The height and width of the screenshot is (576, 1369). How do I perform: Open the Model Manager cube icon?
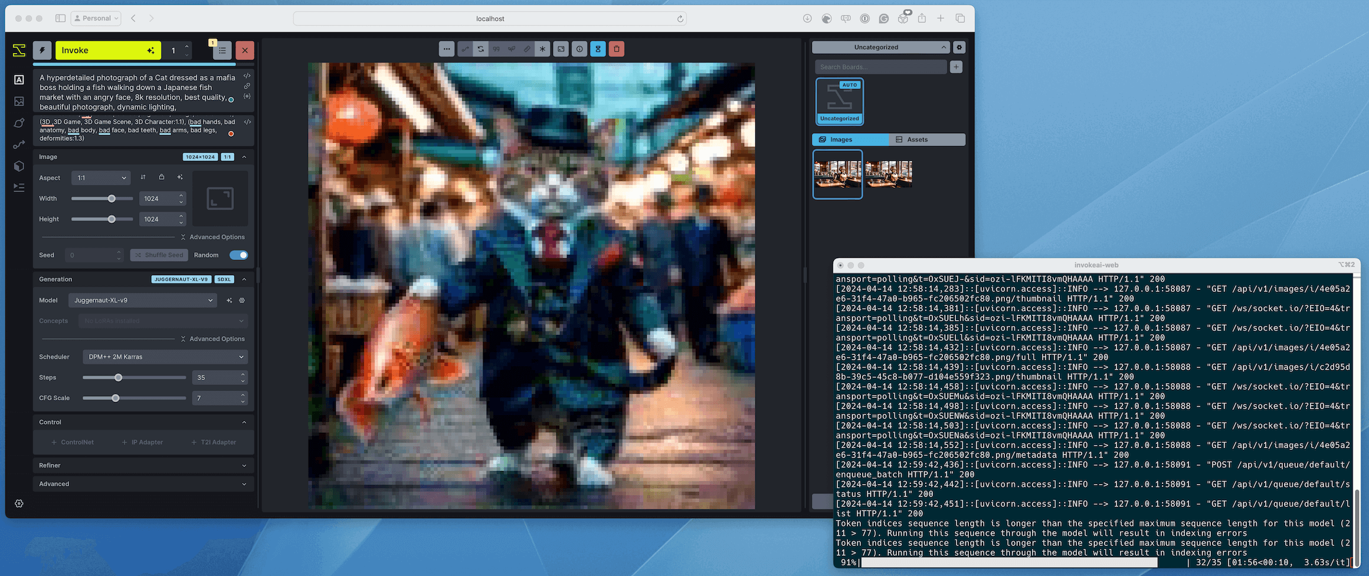pos(19,166)
